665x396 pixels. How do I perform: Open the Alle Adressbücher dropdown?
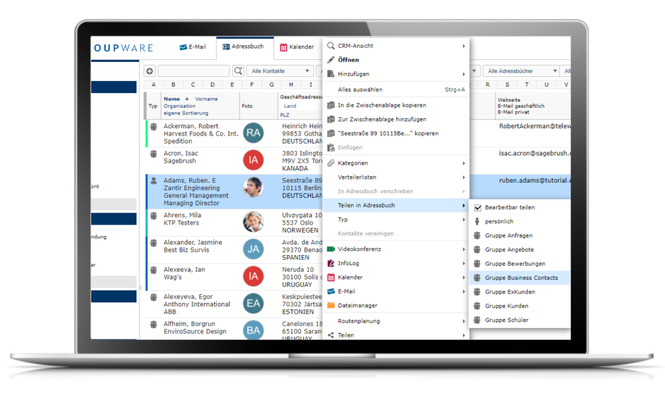[x=517, y=71]
